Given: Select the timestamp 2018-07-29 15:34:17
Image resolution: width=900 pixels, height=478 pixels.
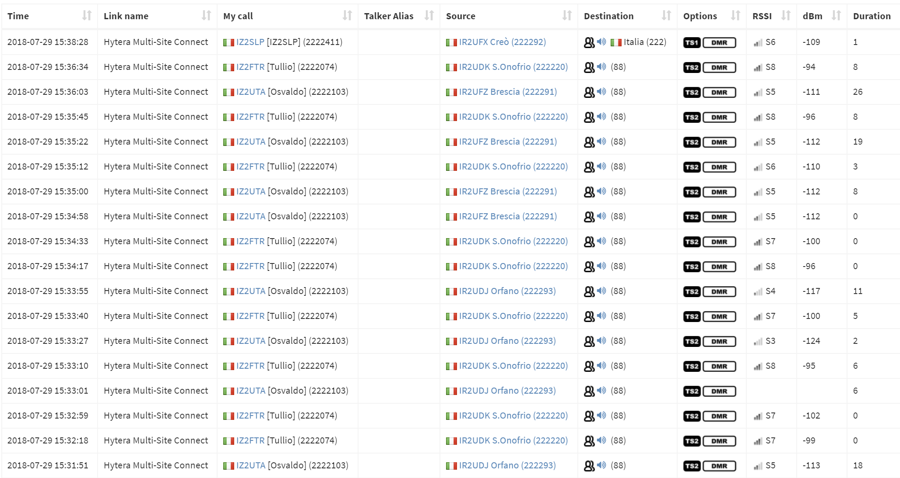Looking at the screenshot, I should (x=48, y=266).
